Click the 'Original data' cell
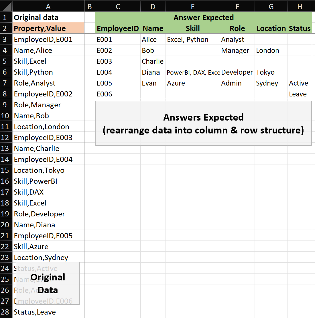 point(48,17)
